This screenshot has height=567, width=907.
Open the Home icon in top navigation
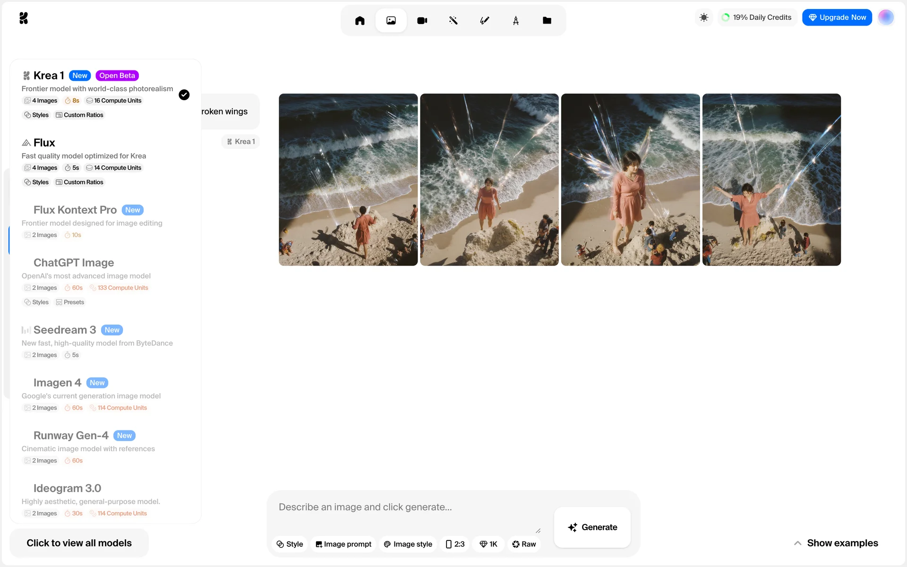[x=359, y=20]
